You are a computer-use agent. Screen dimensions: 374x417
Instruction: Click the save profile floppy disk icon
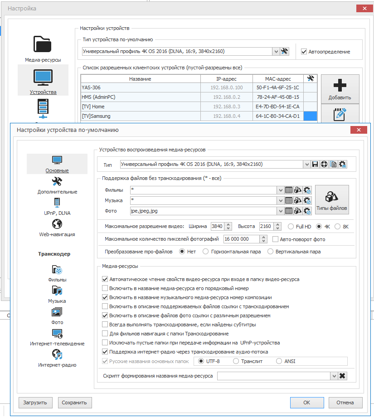pyautogui.click(x=315, y=164)
